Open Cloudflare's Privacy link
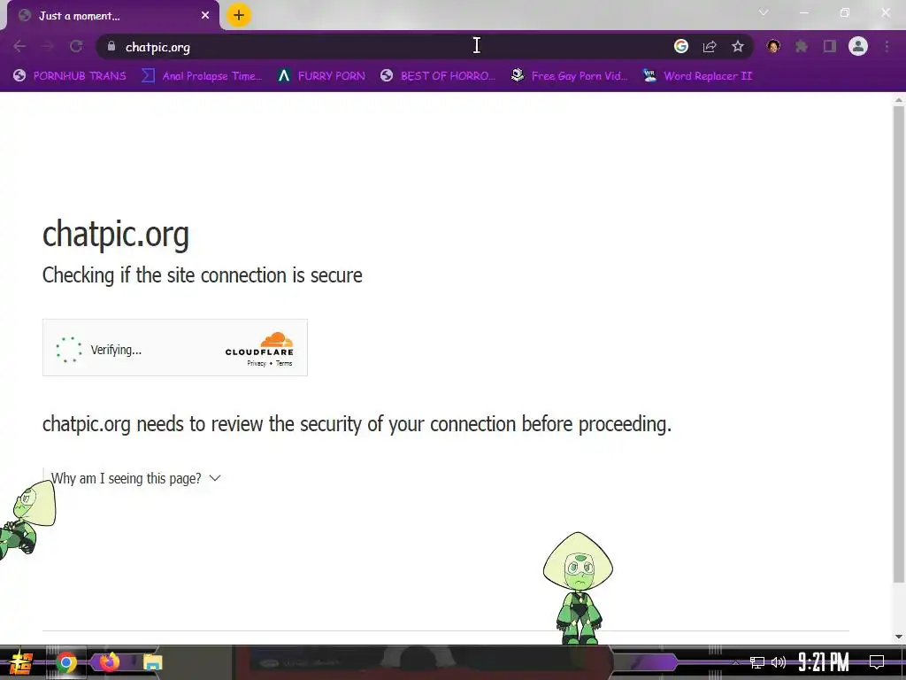Screen dimensions: 906x680 pyautogui.click(x=257, y=363)
